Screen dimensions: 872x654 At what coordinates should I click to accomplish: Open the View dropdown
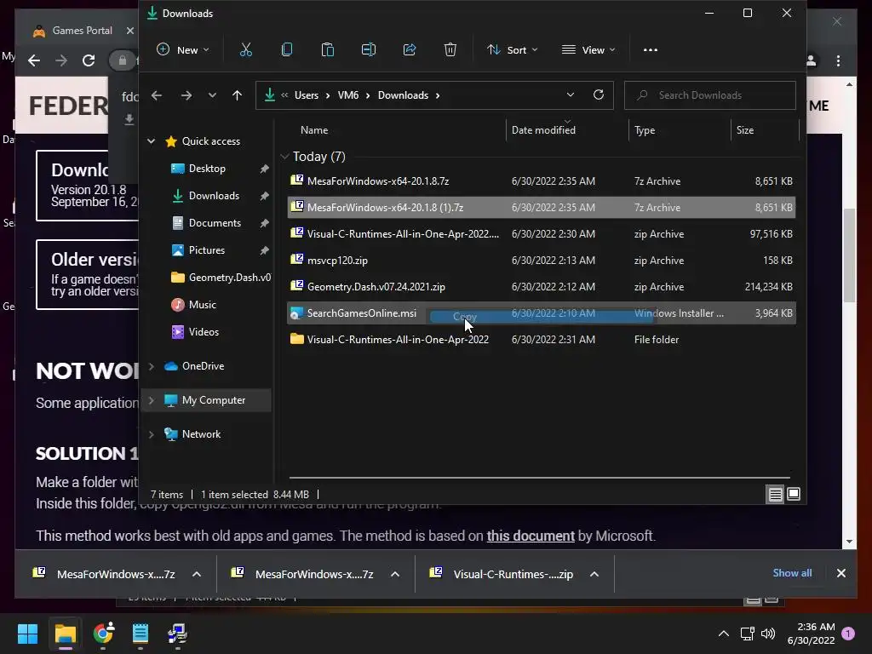[588, 50]
